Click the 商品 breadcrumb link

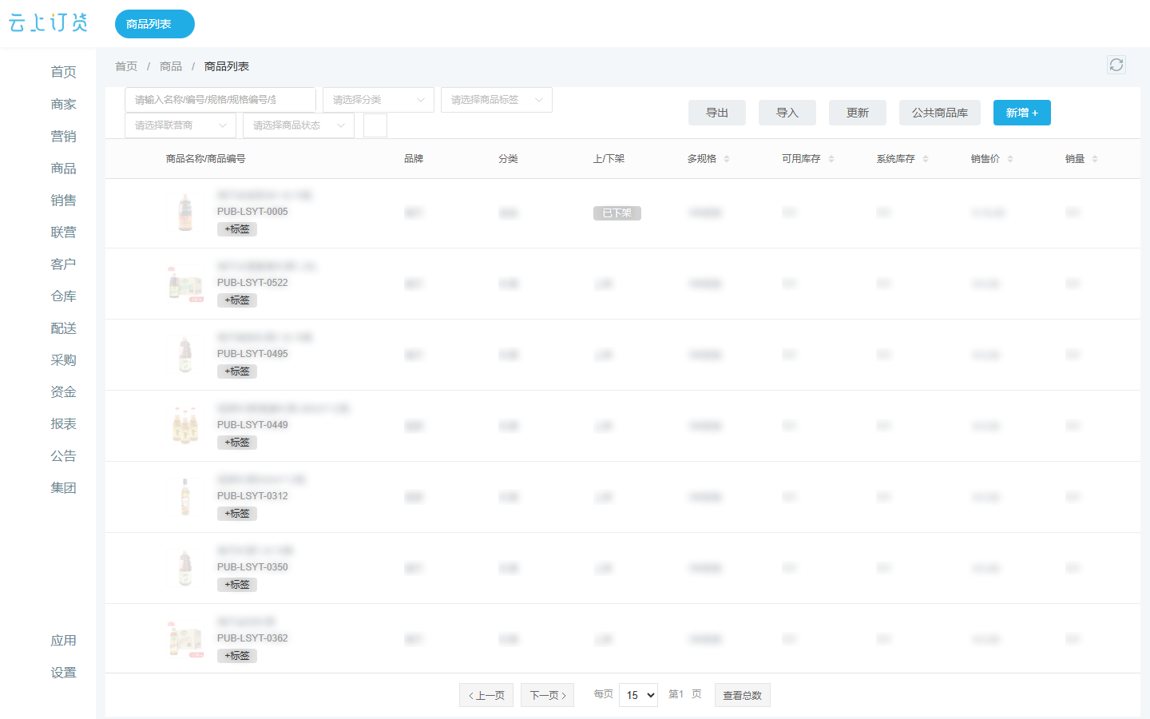[171, 66]
